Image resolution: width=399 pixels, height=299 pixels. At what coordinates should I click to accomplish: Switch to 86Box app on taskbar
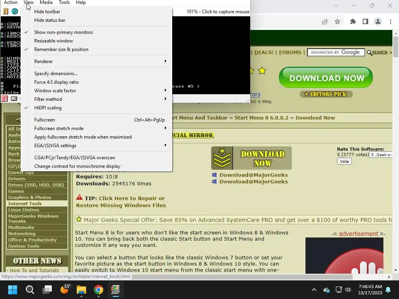115,290
